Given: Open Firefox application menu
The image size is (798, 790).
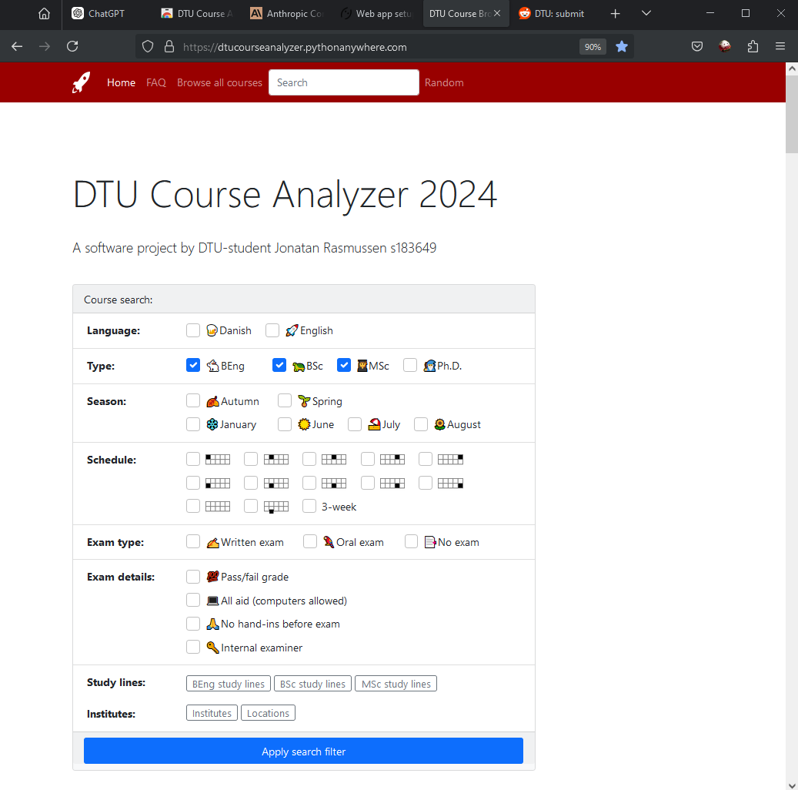Looking at the screenshot, I should [780, 47].
